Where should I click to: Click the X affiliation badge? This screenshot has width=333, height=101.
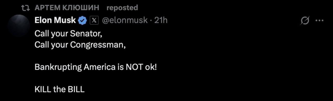coord(94,20)
